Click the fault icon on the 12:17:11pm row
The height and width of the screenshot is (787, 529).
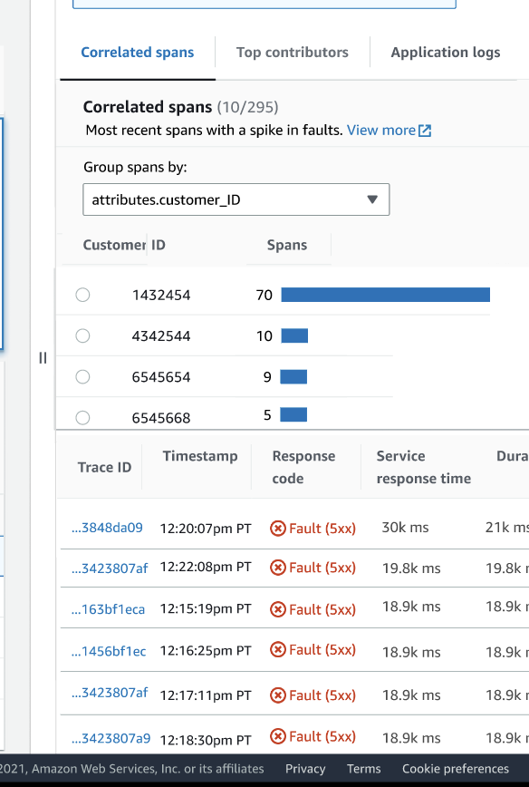278,695
